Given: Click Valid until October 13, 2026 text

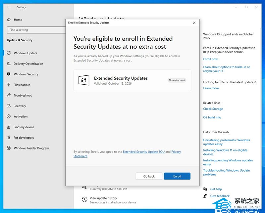Looking at the screenshot, I should pos(113,83).
